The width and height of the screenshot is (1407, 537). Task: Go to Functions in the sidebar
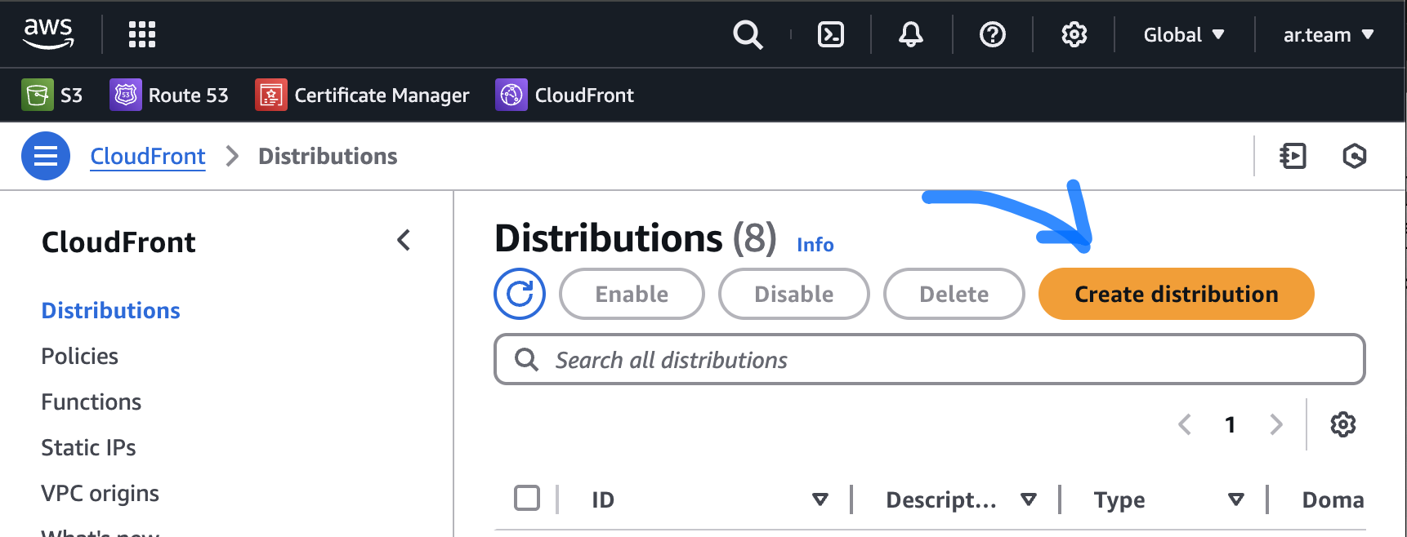tap(92, 402)
